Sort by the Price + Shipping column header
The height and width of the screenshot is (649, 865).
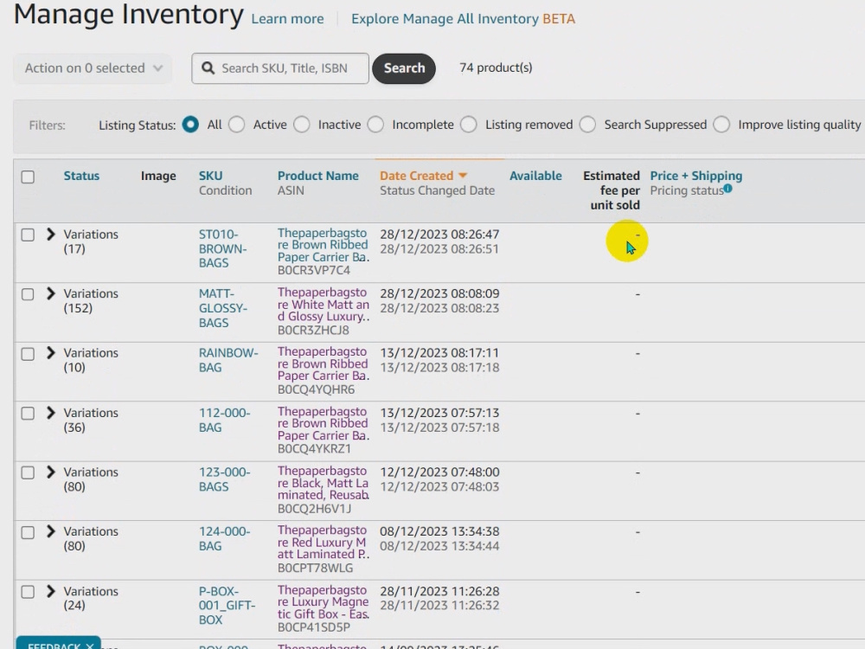(x=696, y=176)
